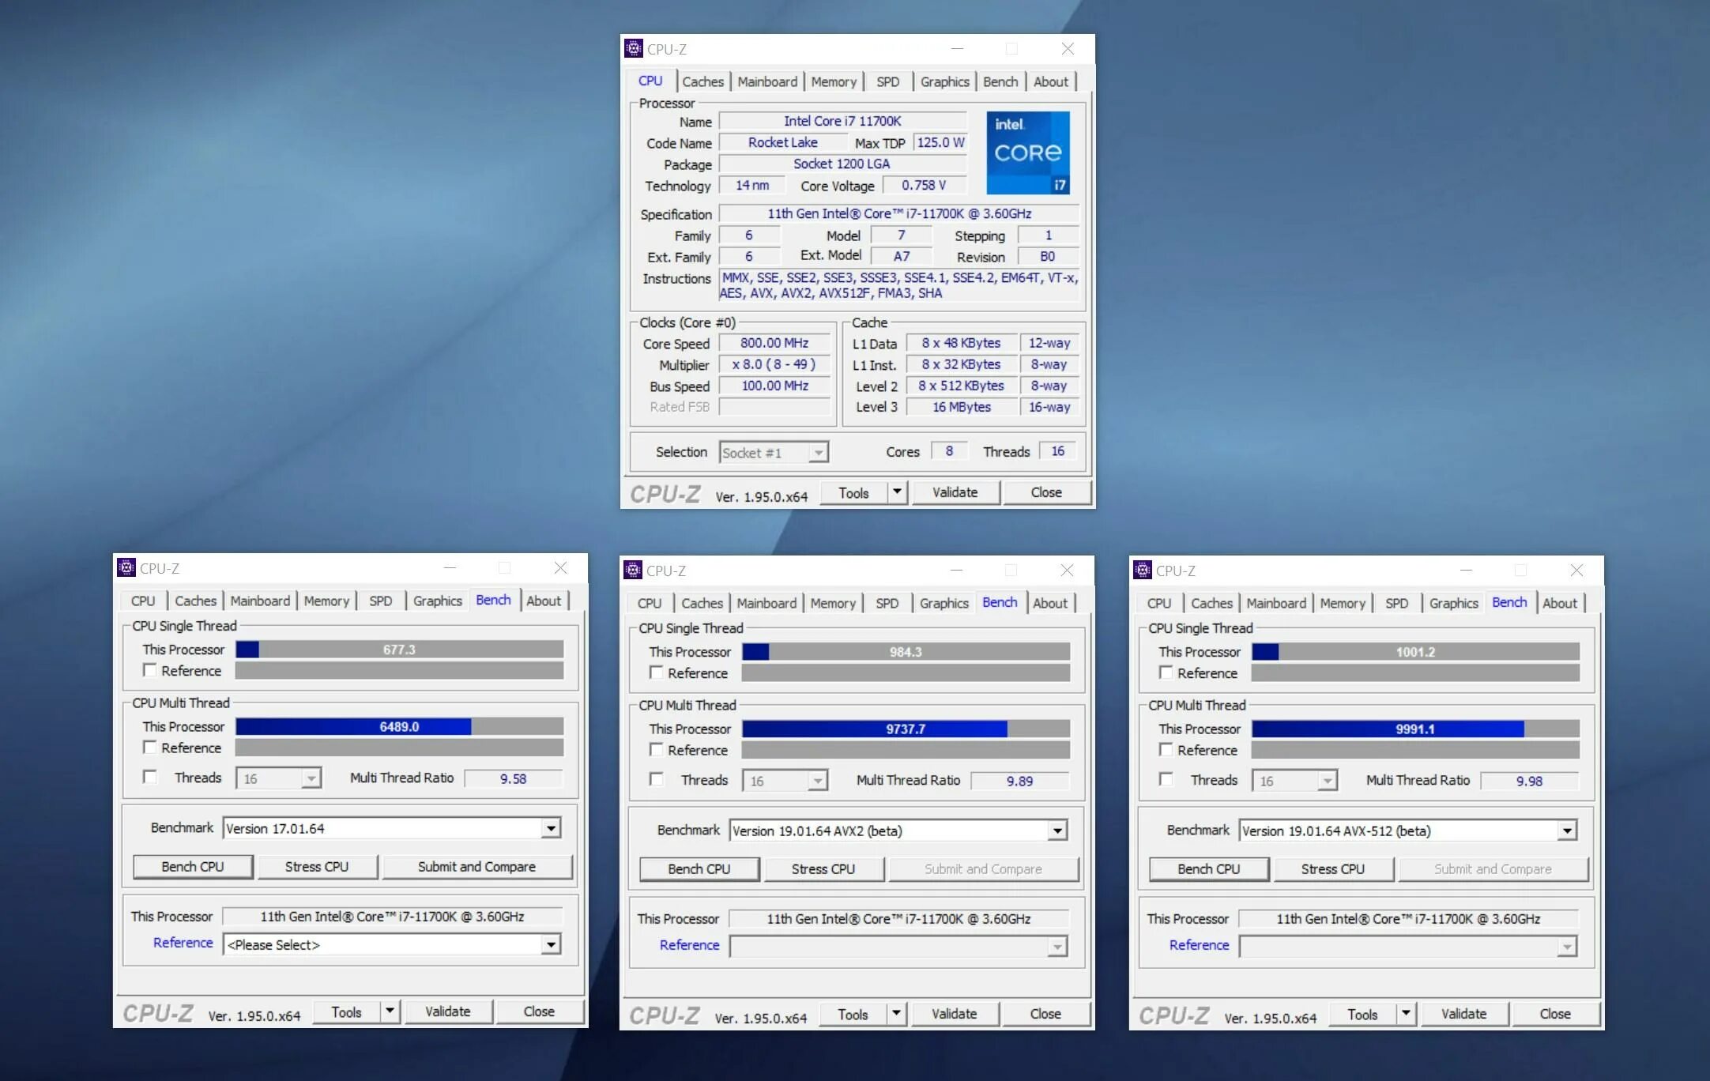This screenshot has height=1081, width=1710.
Task: Click Submit and Compare in 17.01.64 window
Action: [476, 867]
